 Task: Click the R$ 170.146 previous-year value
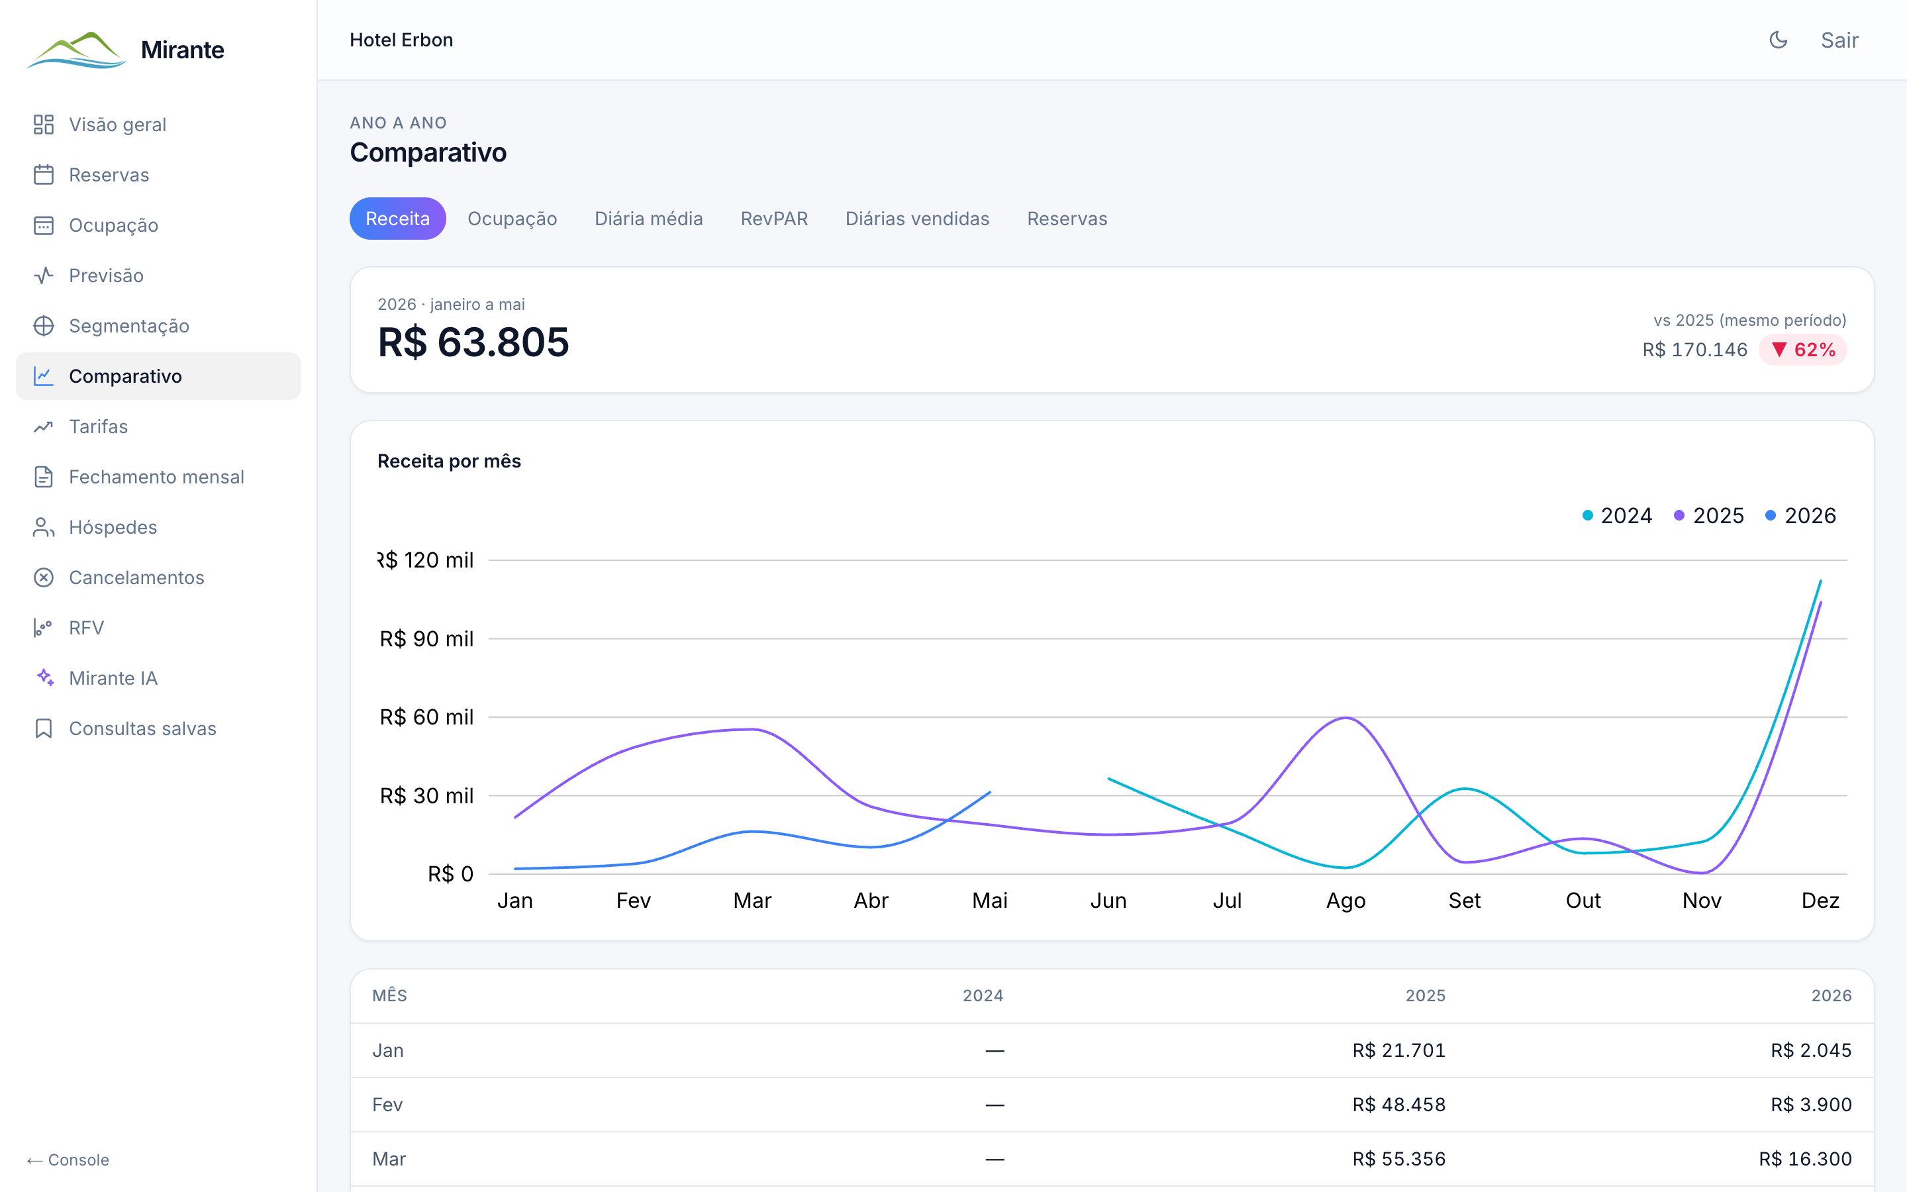[1695, 350]
